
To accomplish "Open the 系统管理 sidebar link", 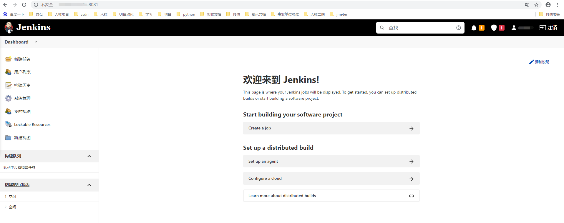I will coord(22,98).
